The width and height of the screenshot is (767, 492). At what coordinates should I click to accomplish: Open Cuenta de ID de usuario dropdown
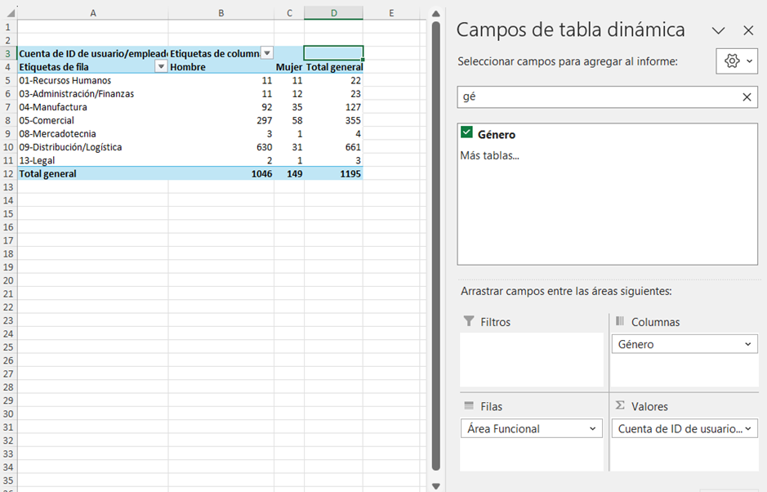(749, 429)
